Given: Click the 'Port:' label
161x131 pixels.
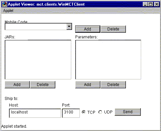Looking at the screenshot, I should 66,105.
